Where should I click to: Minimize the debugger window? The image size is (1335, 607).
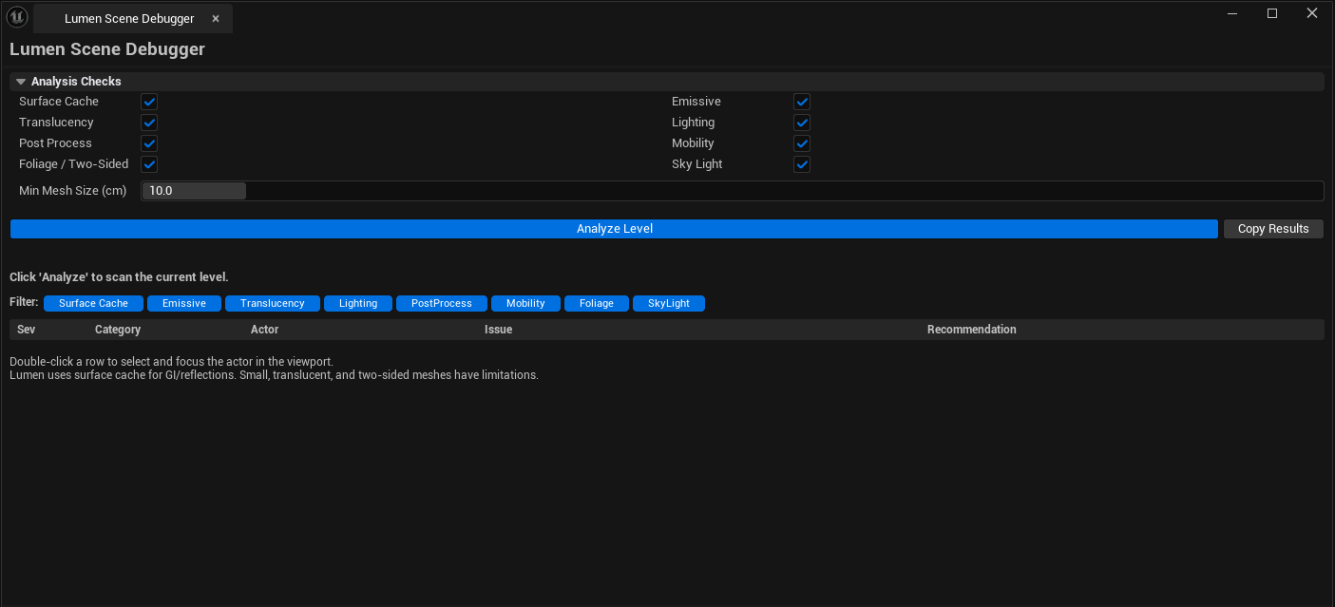(x=1232, y=13)
